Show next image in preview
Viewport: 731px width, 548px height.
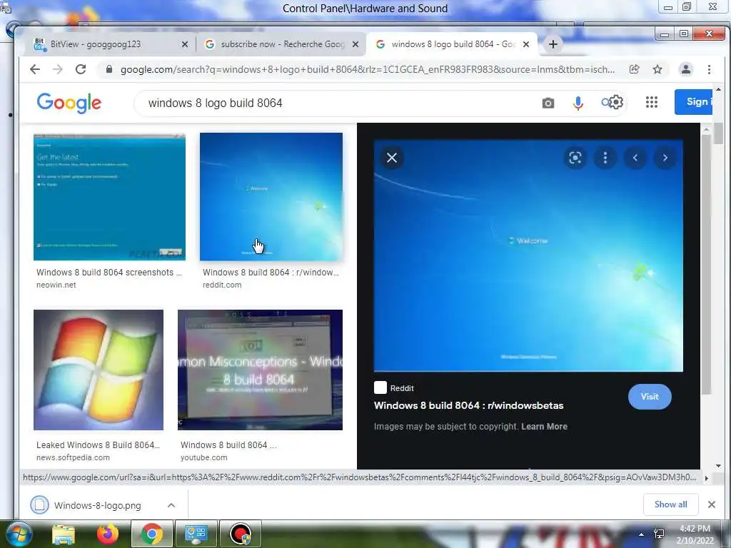665,158
